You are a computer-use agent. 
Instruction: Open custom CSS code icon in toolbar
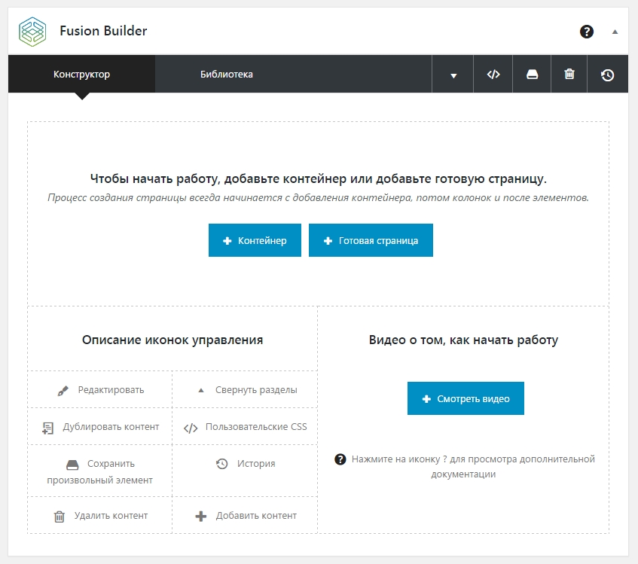[493, 75]
